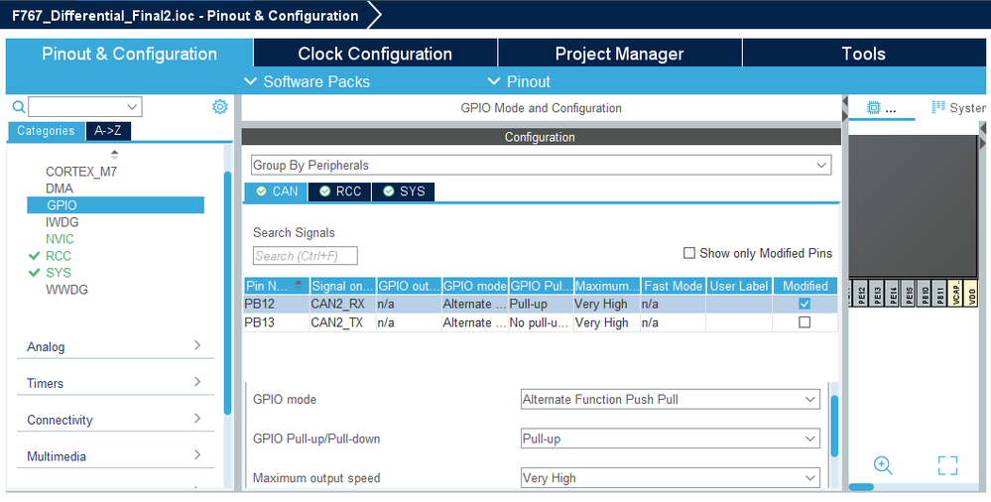Open the Software Packs menu
Image resolution: width=991 pixels, height=502 pixels.
(x=307, y=81)
